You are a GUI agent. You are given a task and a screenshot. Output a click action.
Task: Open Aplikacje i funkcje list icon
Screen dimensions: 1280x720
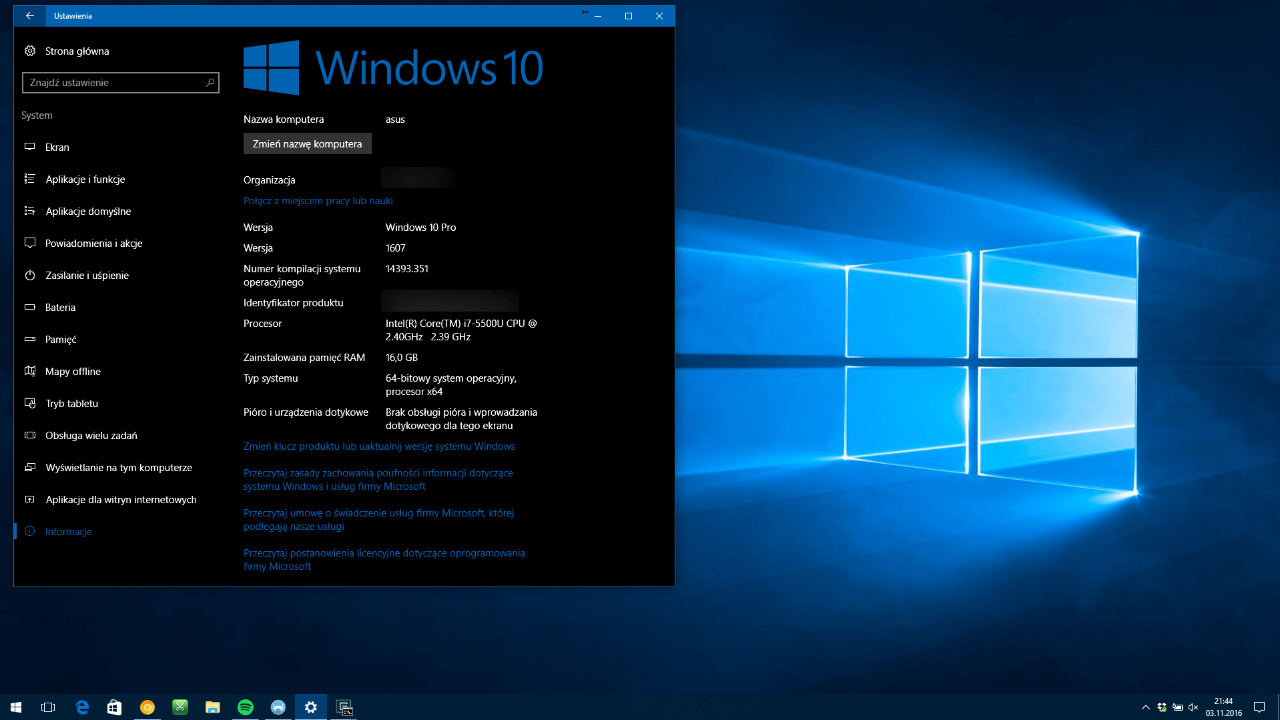click(30, 179)
